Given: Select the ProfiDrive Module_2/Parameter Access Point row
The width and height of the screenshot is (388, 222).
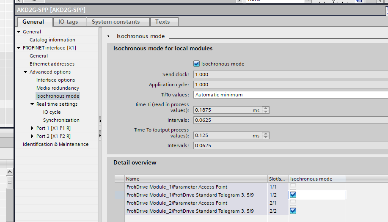Looking at the screenshot, I should point(196,203).
